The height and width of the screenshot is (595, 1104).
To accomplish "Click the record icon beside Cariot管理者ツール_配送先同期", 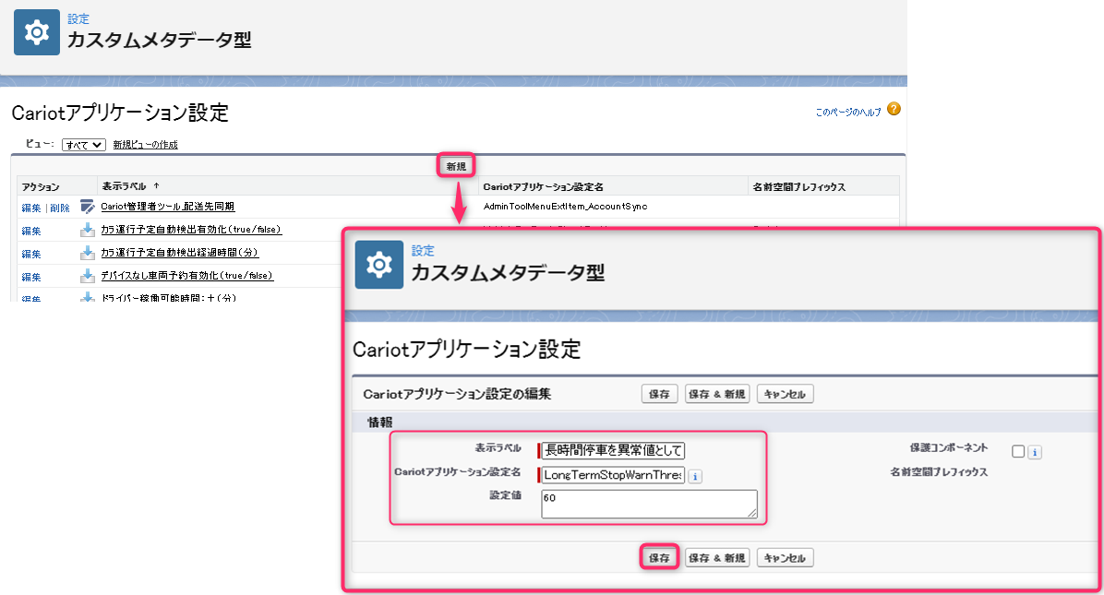I will point(88,206).
